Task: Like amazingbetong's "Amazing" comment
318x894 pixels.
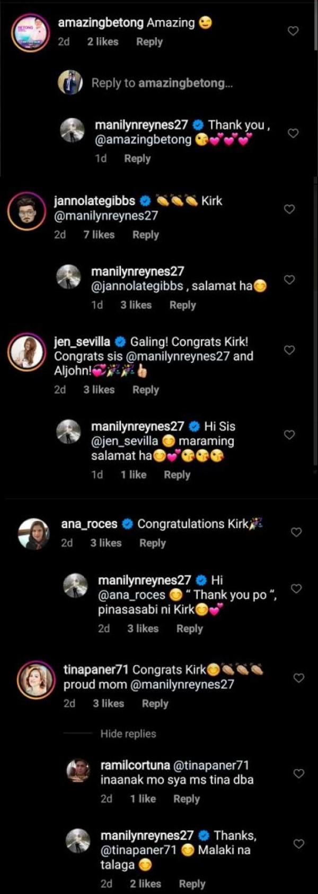Action: point(293,31)
